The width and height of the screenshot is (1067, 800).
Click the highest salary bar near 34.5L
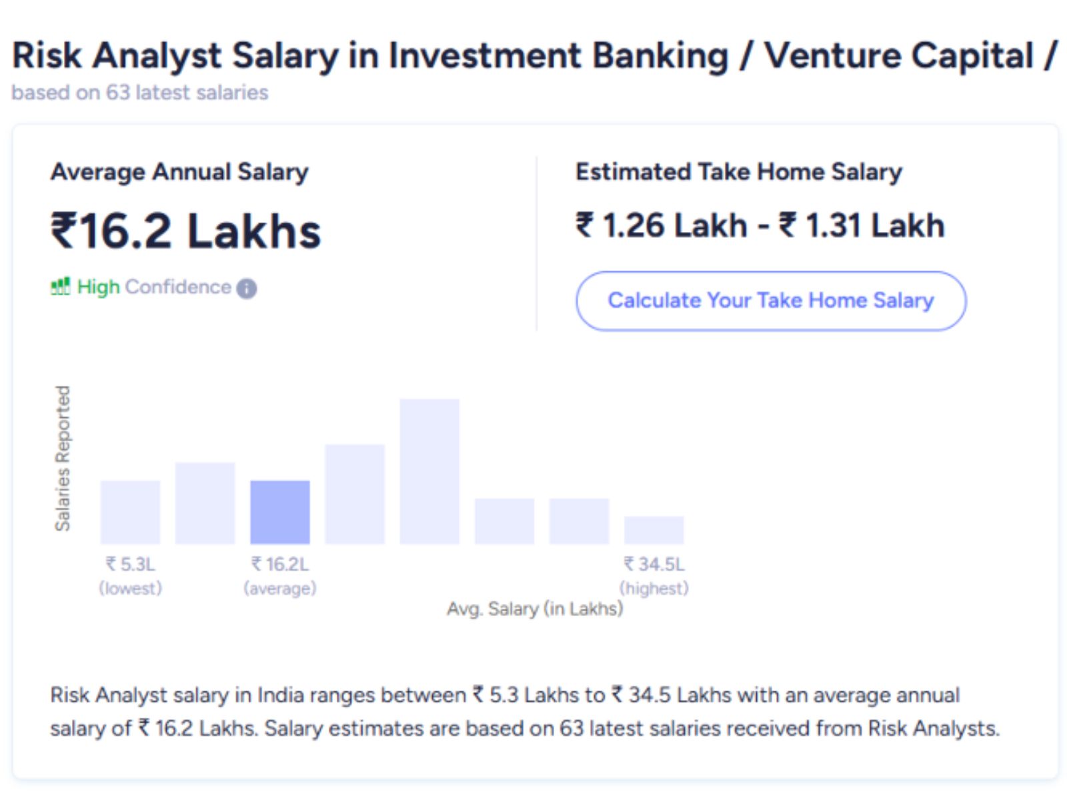[654, 530]
